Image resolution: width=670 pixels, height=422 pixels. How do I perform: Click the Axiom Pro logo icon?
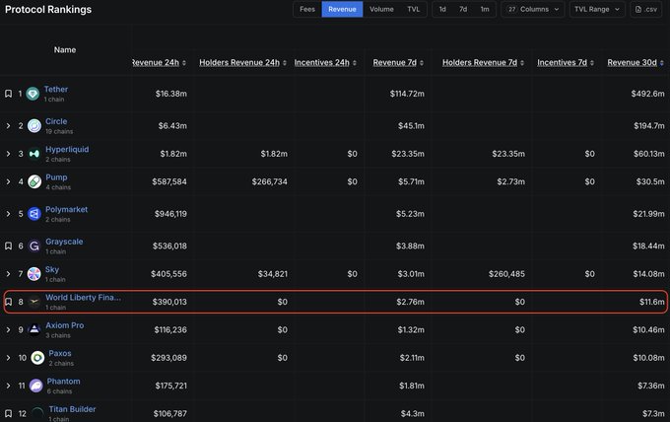click(34, 329)
